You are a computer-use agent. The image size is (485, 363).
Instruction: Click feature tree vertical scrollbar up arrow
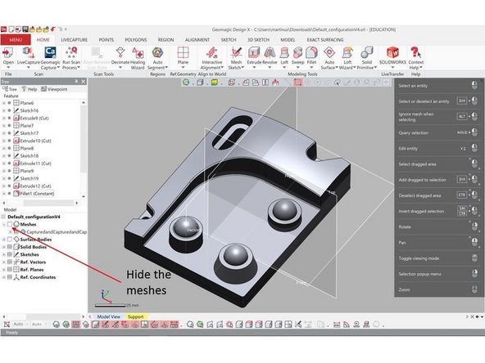pos(84,102)
